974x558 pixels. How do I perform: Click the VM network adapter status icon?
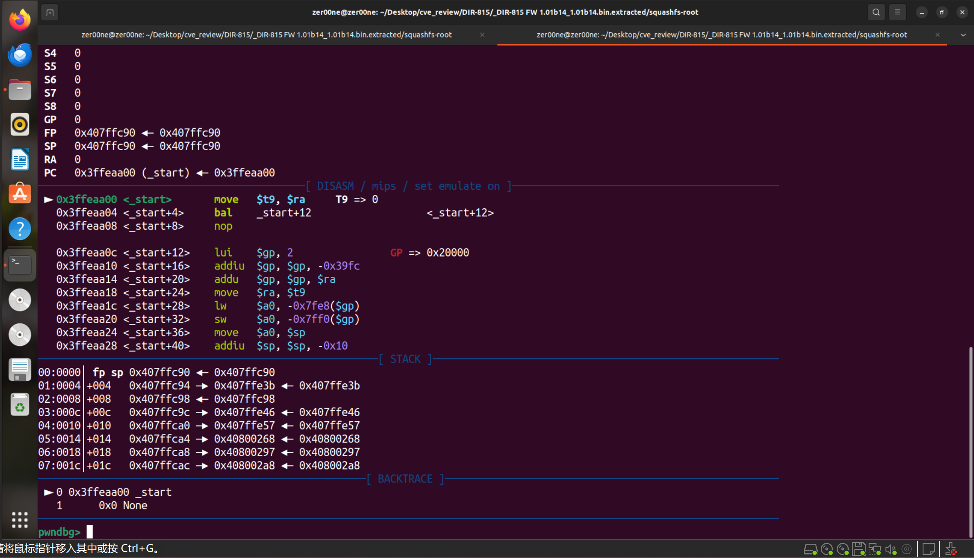pyautogui.click(x=875, y=549)
